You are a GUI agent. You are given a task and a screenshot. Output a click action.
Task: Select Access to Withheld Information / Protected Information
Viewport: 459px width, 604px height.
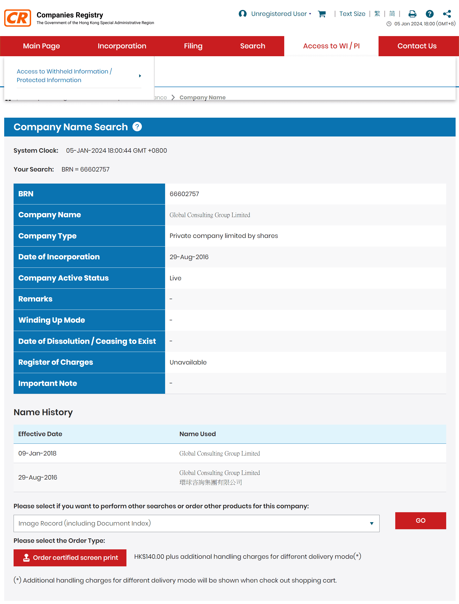pyautogui.click(x=64, y=76)
